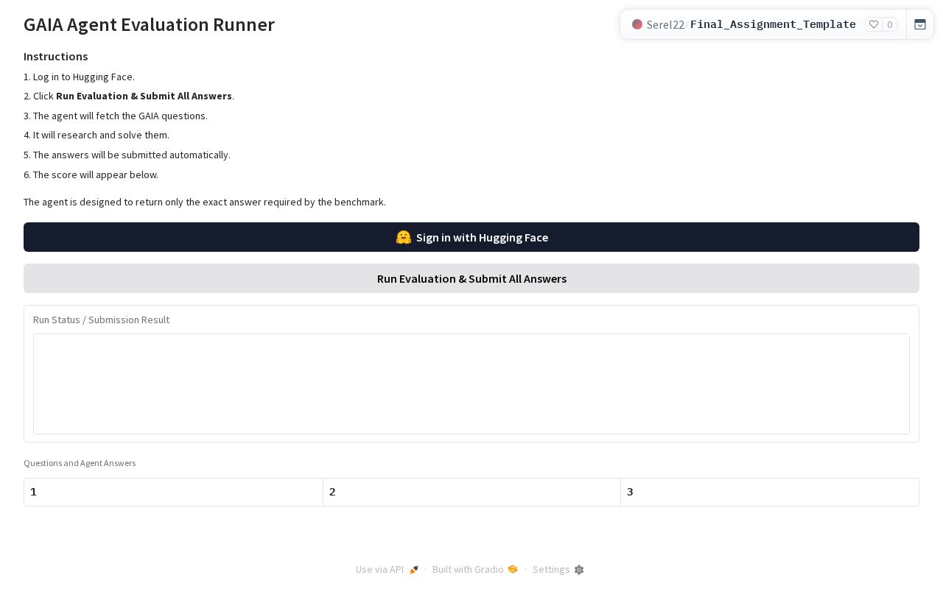Focus the Run Status / Submission Result textbox
The width and height of the screenshot is (943, 589).
click(471, 384)
